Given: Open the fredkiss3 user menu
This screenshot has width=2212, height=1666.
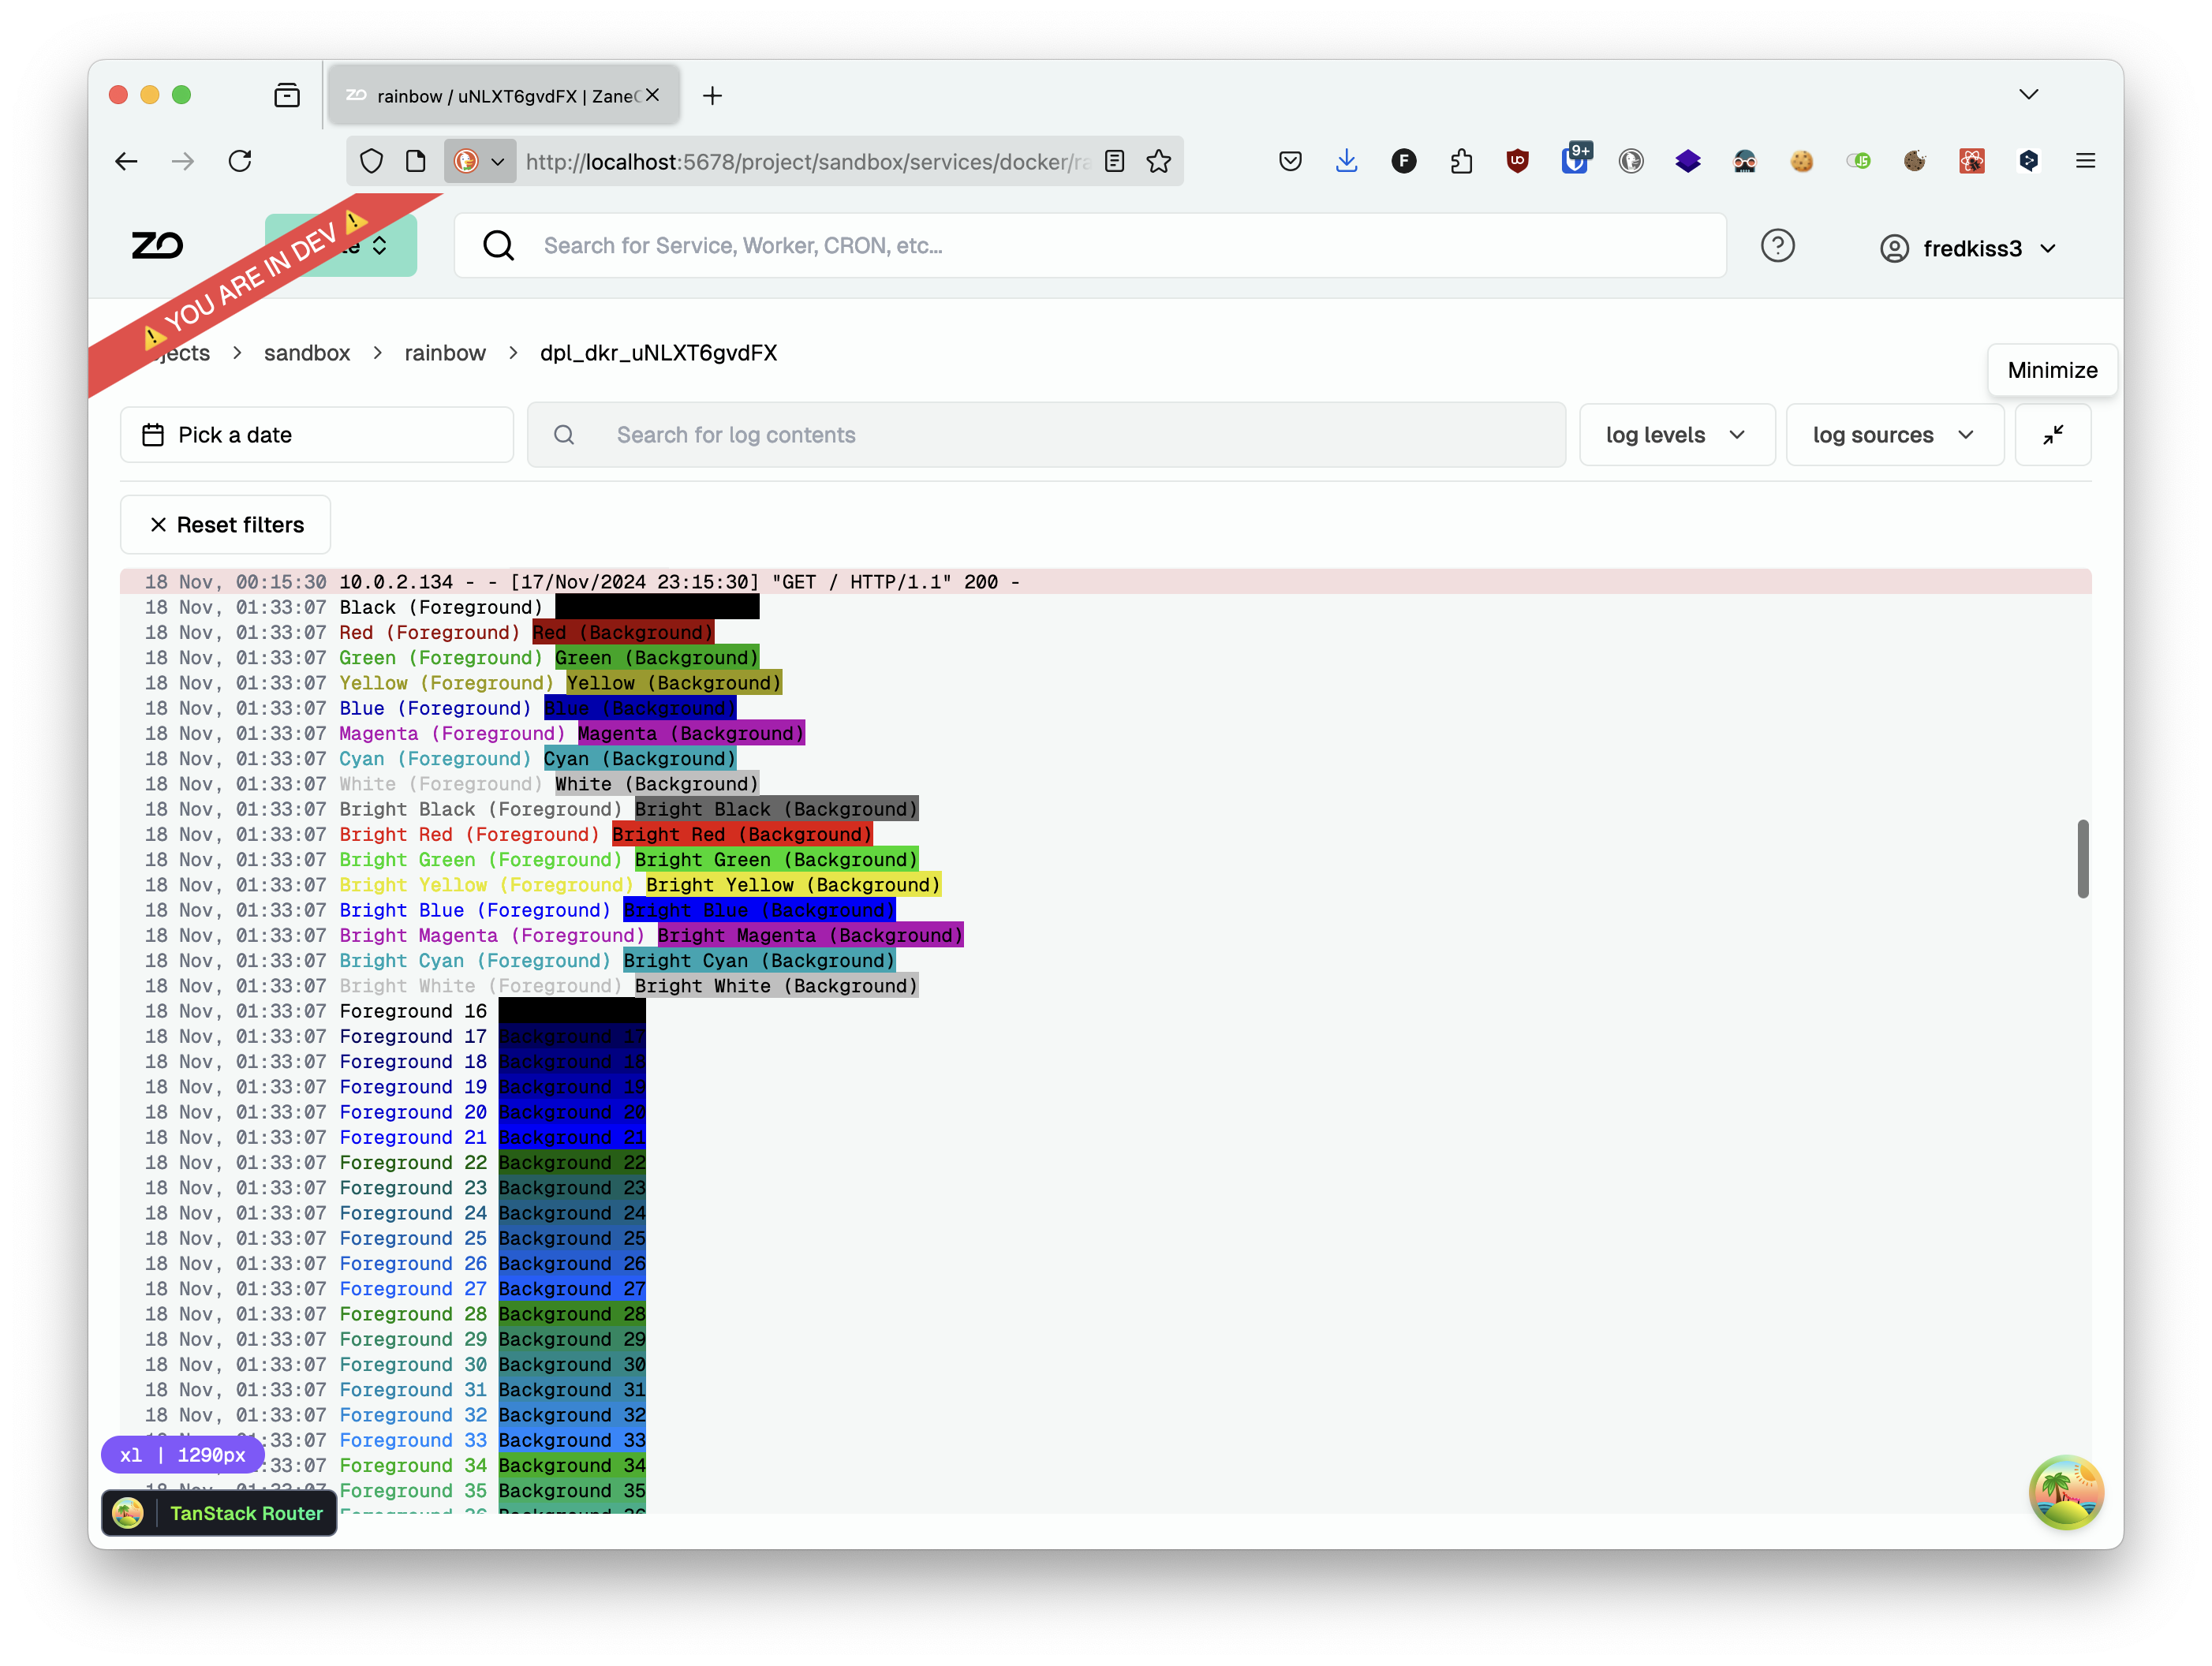Looking at the screenshot, I should [1969, 248].
